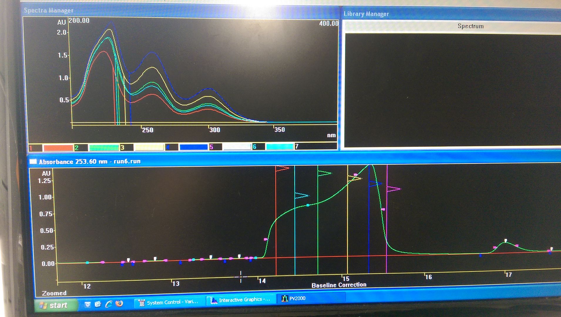This screenshot has width=561, height=317.
Task: Select the dark blue spectrum 4 swatch
Action: [x=194, y=147]
